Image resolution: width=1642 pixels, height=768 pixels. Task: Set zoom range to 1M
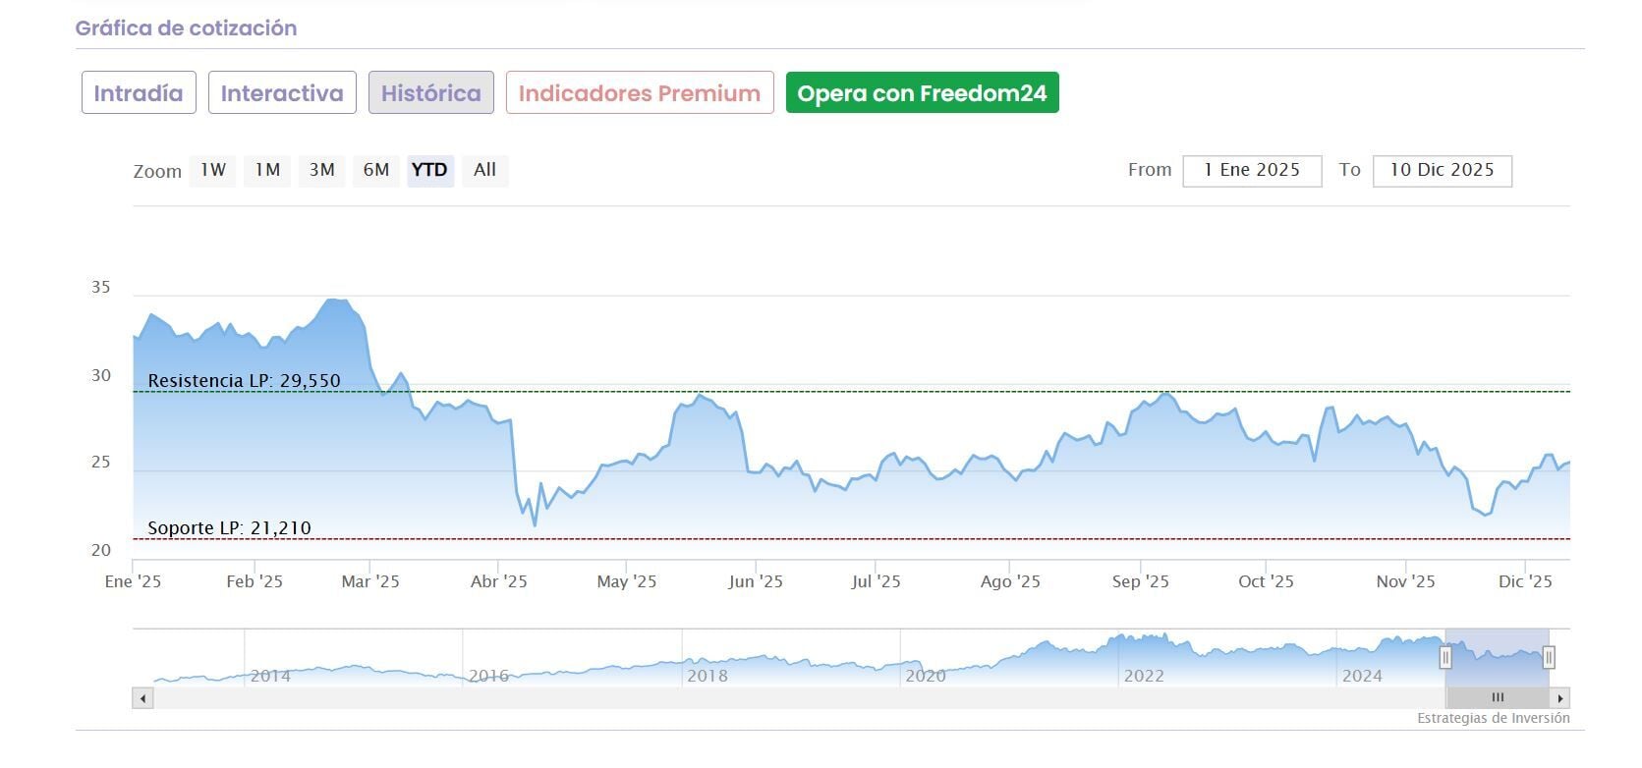click(x=267, y=170)
